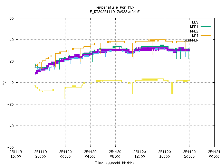The height and width of the screenshot is (166, 221).
Task: Click the chart title 'Temperature for MEX'
Action: tap(115, 7)
